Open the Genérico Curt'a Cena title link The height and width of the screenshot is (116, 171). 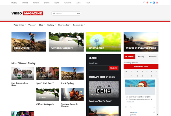100,101
